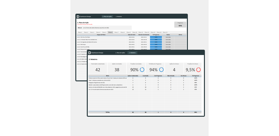Click the red 9,5% donut chart icon

198,70
